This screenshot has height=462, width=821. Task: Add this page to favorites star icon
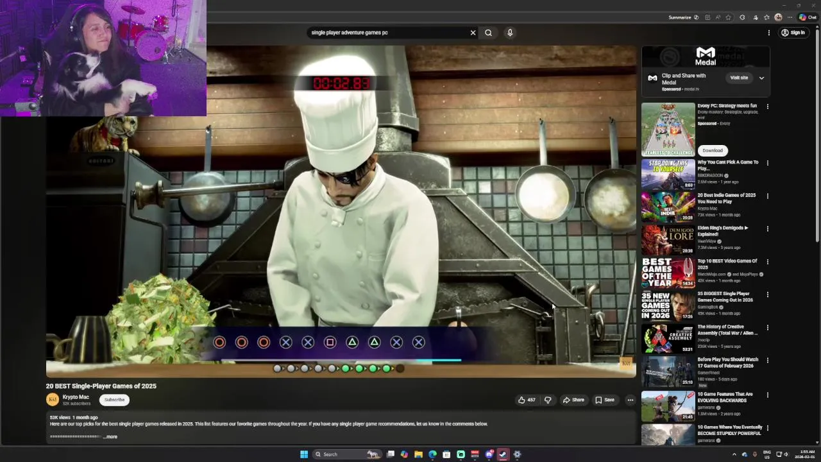(x=728, y=17)
